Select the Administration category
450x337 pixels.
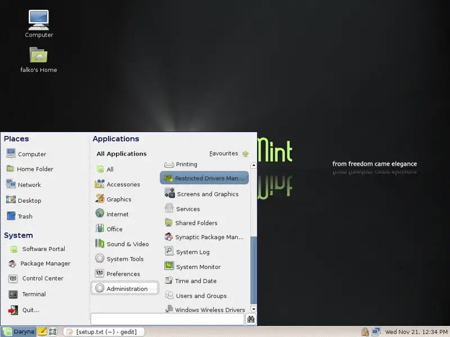pos(125,288)
